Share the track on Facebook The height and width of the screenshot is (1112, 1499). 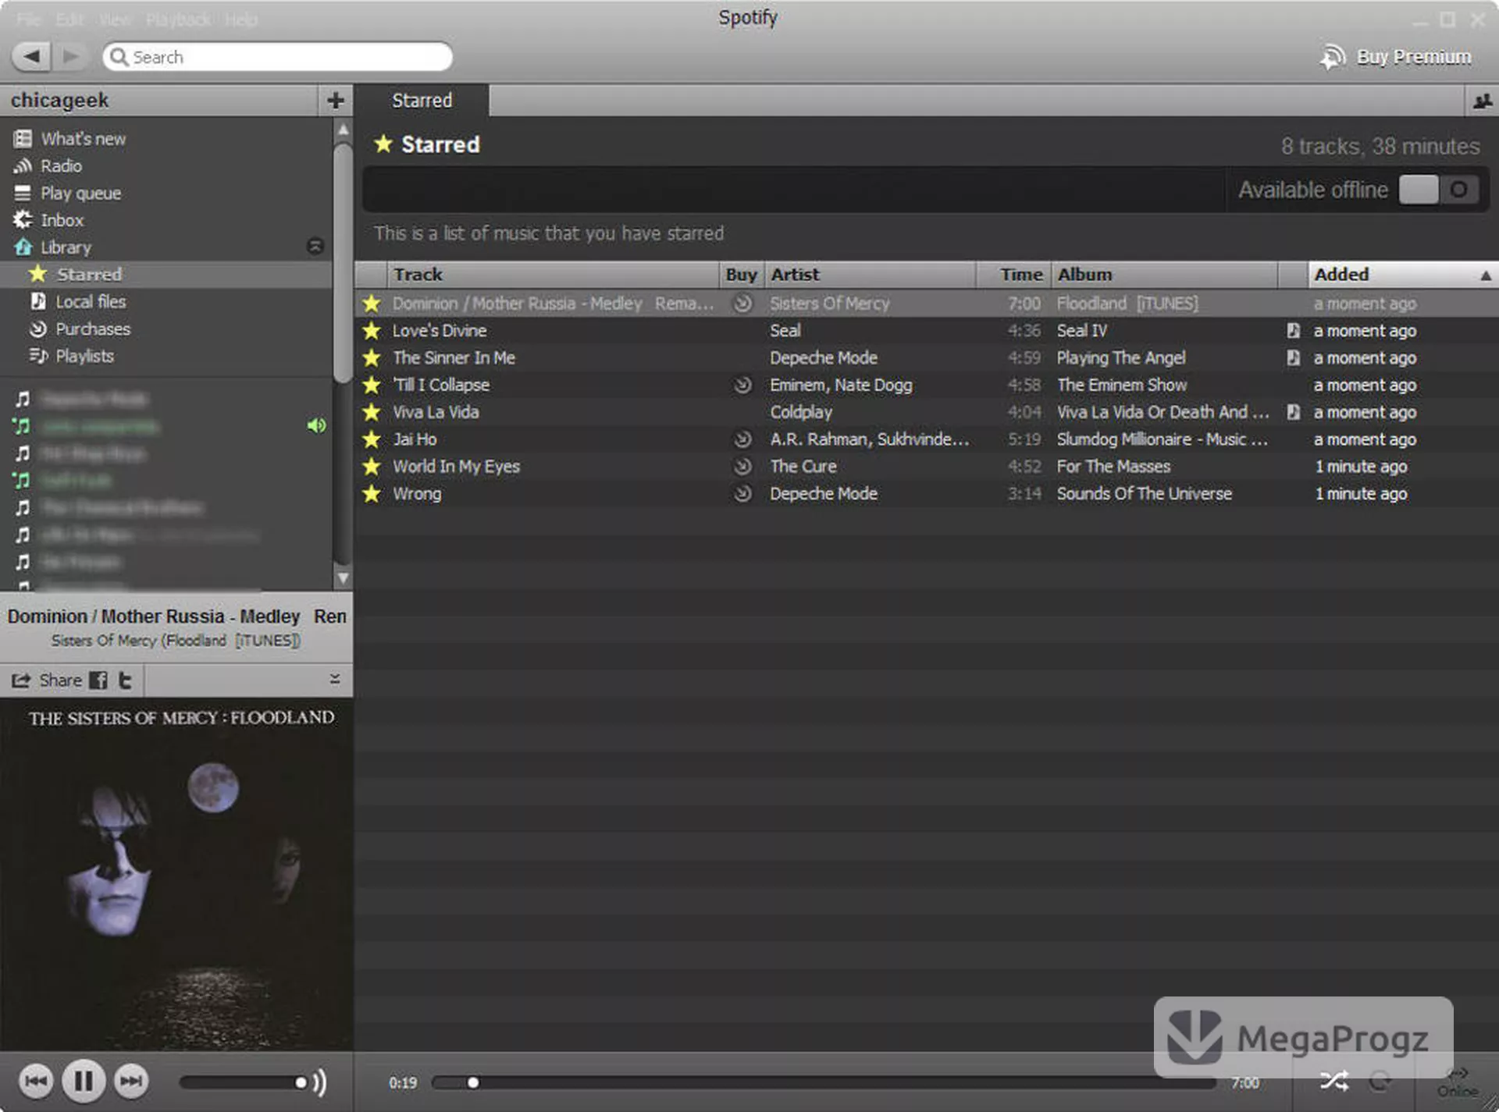pyautogui.click(x=98, y=680)
